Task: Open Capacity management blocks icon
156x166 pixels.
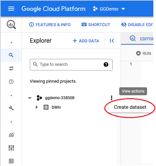Action: tap(11, 148)
